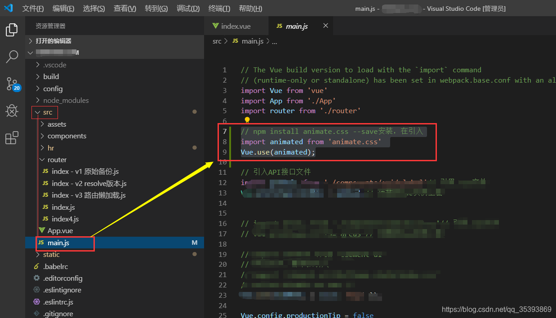
Task: Open the 选择(S) menu
Action: pos(94,9)
